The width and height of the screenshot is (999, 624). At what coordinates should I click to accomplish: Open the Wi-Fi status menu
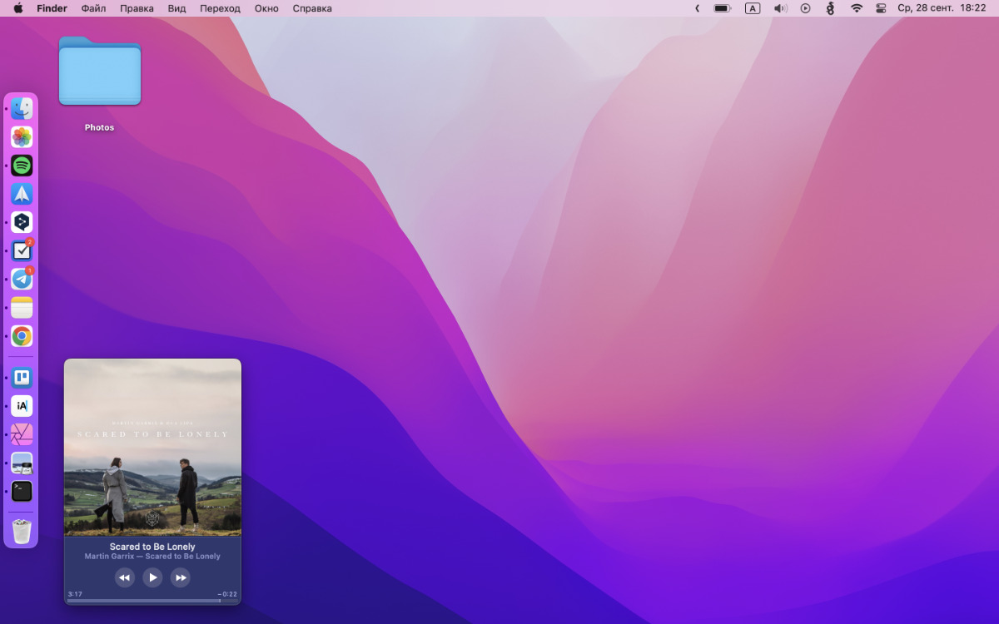click(x=856, y=8)
